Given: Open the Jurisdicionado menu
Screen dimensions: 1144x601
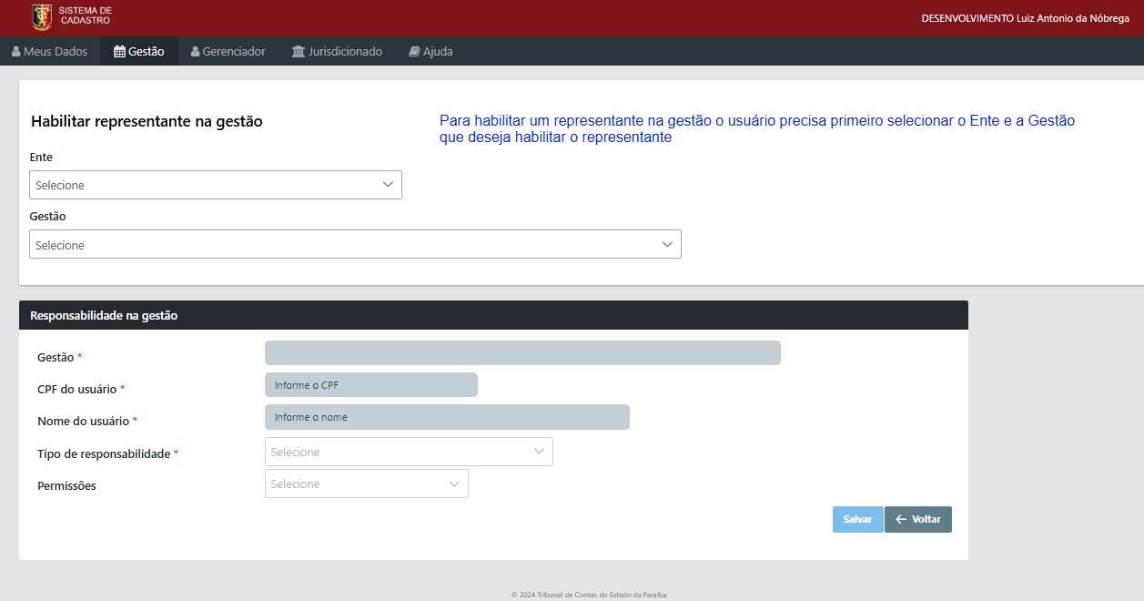Looking at the screenshot, I should tap(337, 52).
